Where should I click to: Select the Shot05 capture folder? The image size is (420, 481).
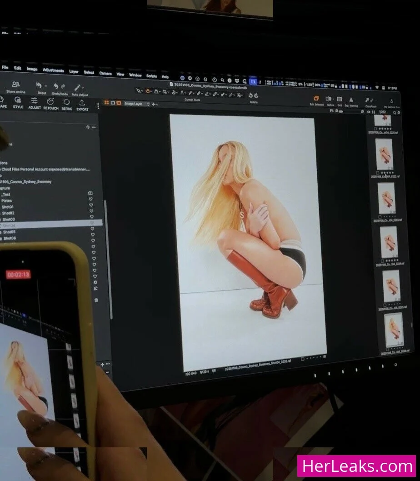click(9, 232)
